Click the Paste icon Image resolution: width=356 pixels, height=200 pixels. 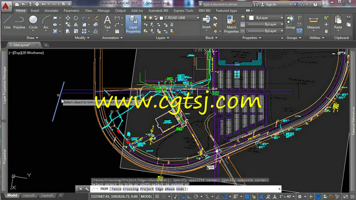click(338, 22)
